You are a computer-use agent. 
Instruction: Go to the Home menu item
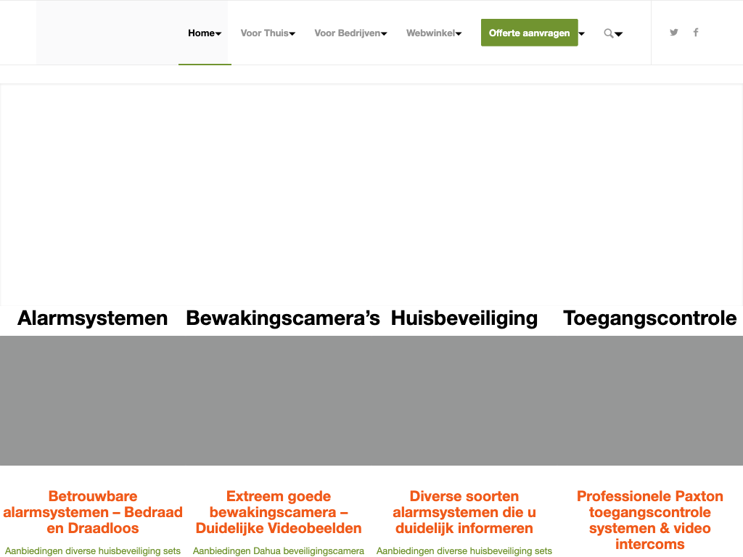coord(202,33)
